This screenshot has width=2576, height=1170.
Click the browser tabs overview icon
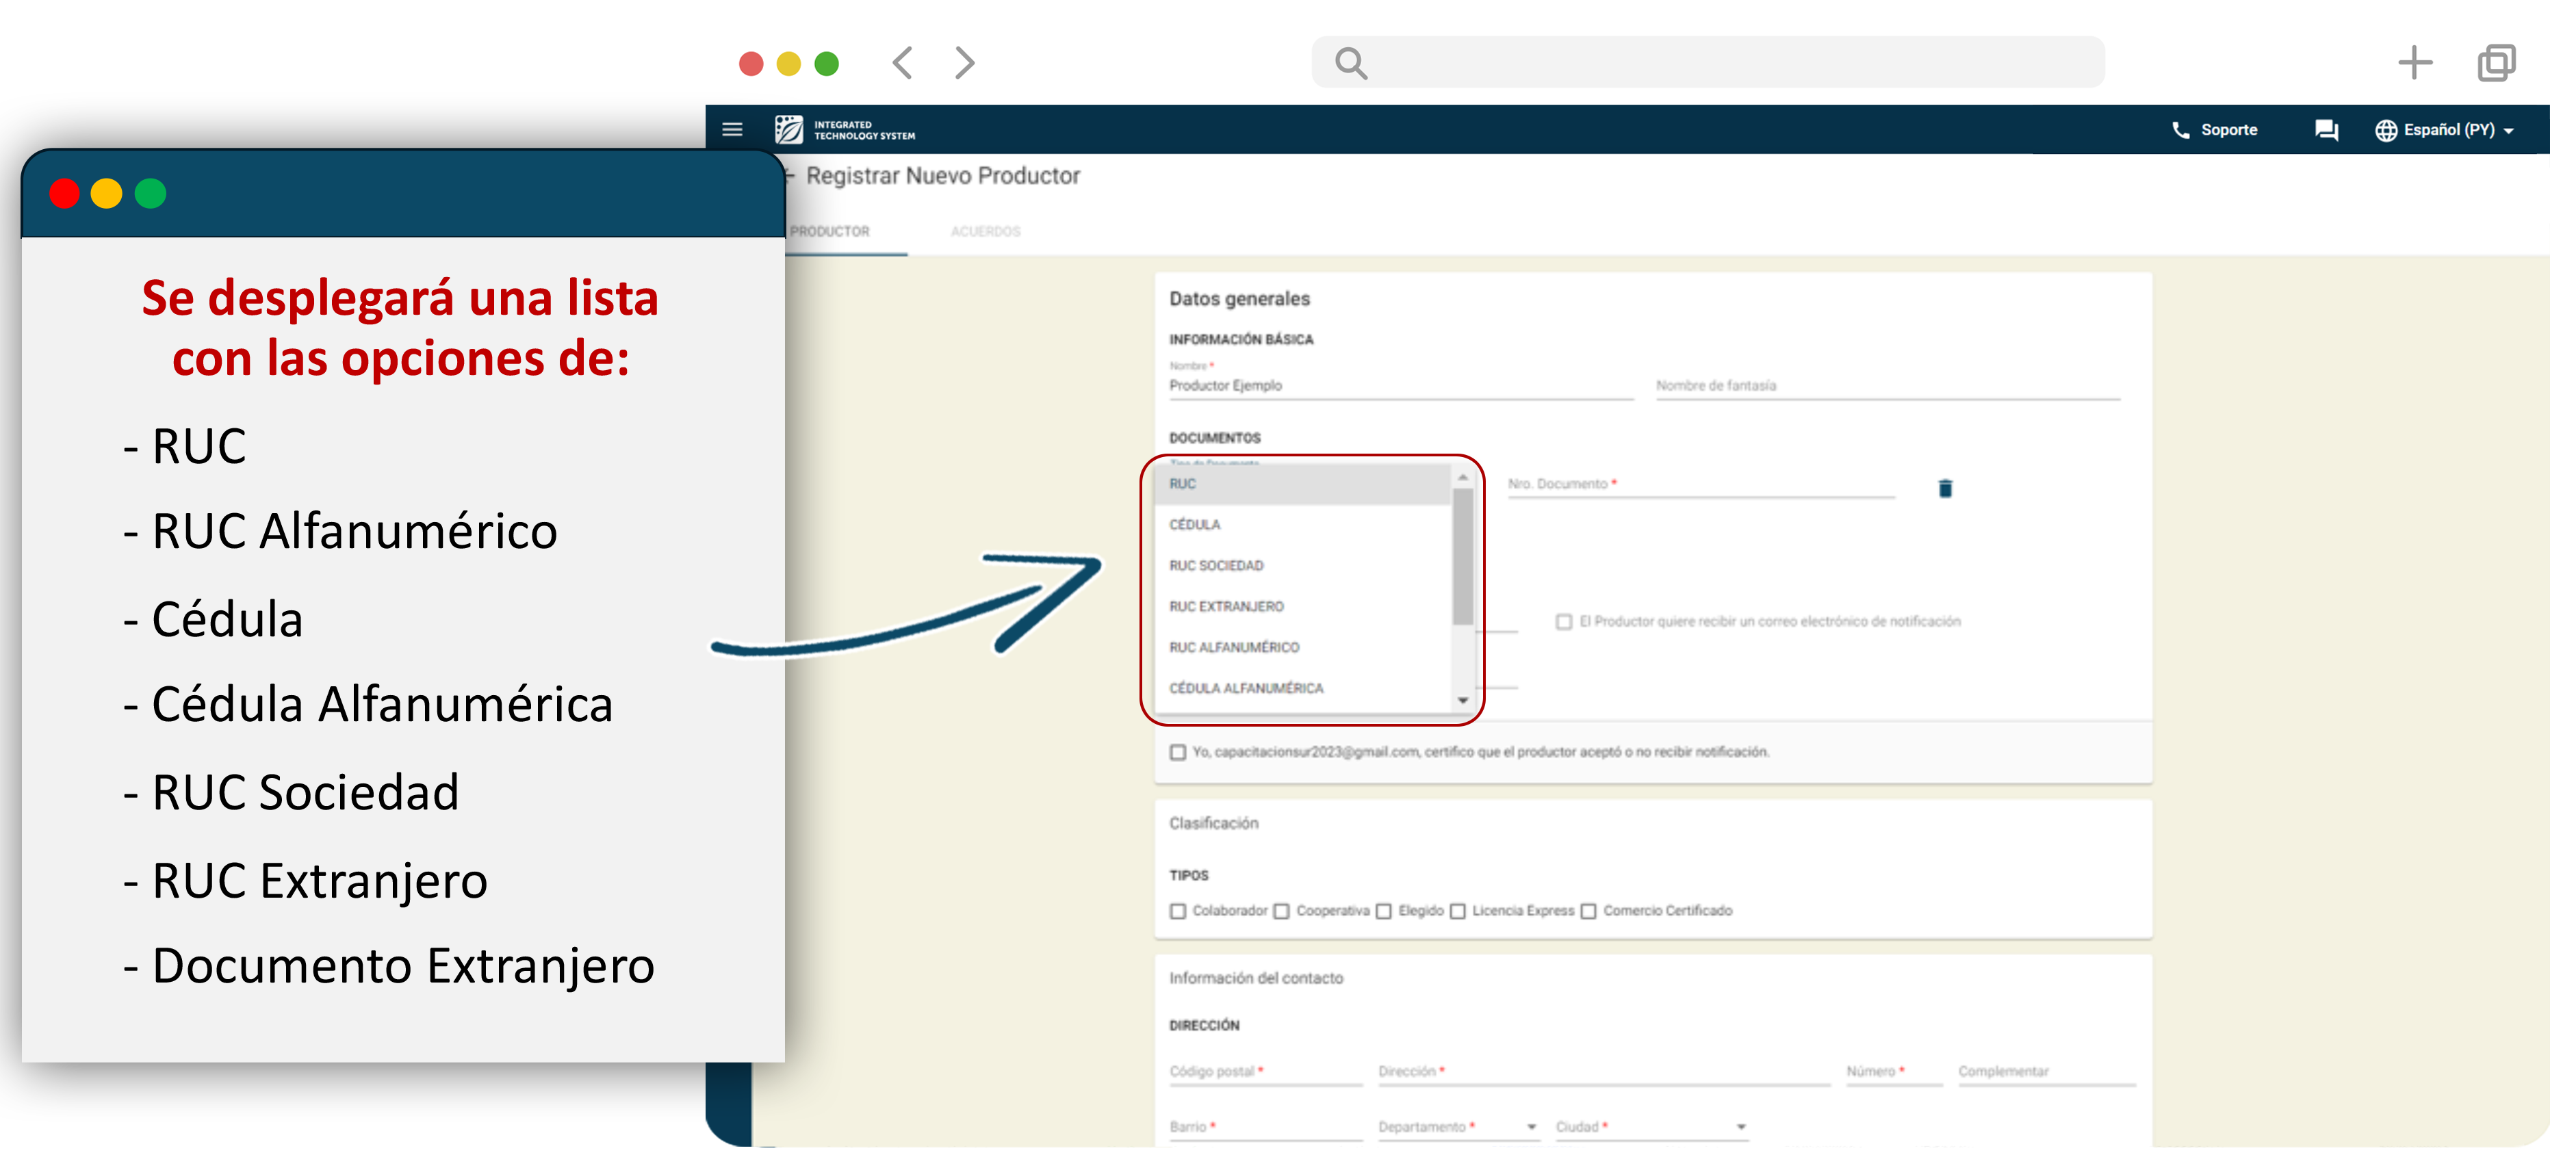(x=2496, y=63)
